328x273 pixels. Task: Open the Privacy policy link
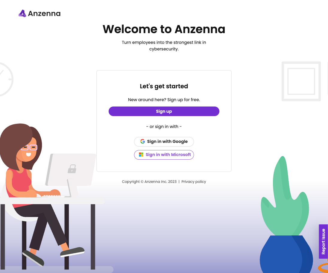point(194,182)
